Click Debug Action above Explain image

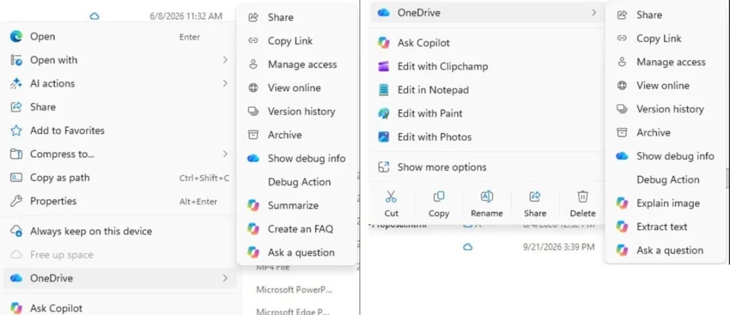coord(666,180)
